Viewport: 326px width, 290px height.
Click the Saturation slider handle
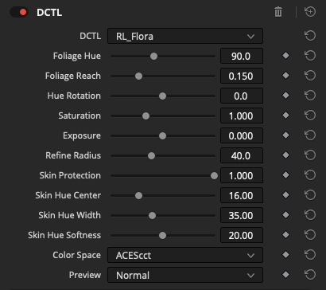[x=146, y=116]
